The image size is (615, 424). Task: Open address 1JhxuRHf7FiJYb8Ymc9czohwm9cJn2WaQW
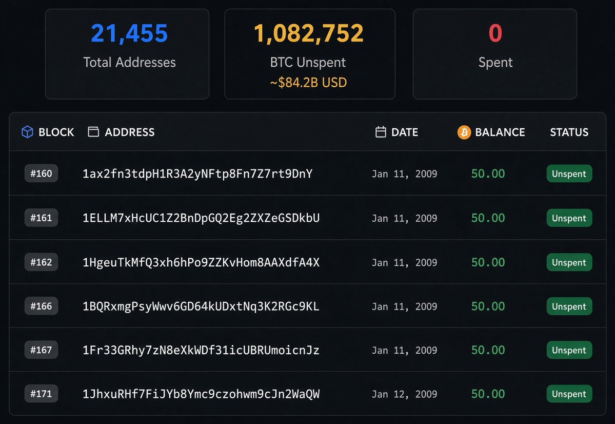click(x=201, y=394)
